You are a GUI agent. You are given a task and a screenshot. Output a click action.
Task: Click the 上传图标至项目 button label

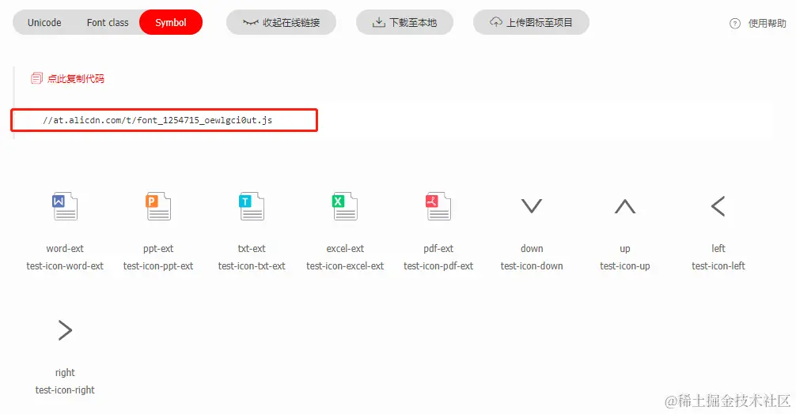539,23
